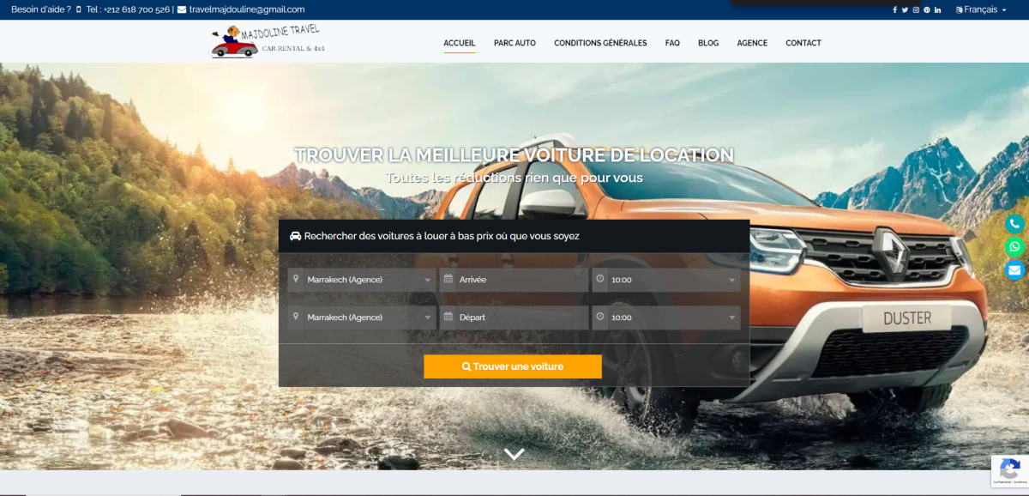Screen dimensions: 1029x496
Task: Click the calendar icon beside Arrivée
Action: click(448, 279)
